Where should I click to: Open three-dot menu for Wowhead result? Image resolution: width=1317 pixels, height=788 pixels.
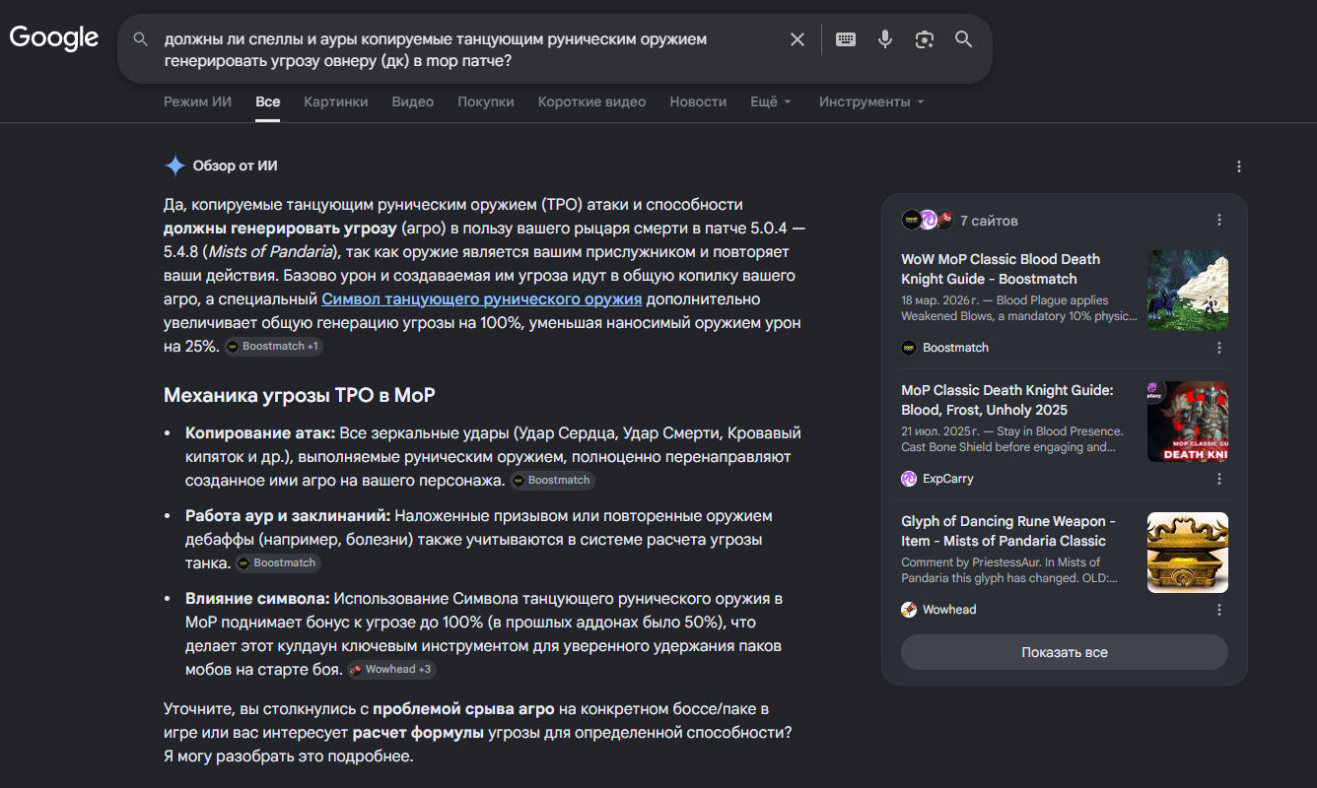tap(1219, 610)
